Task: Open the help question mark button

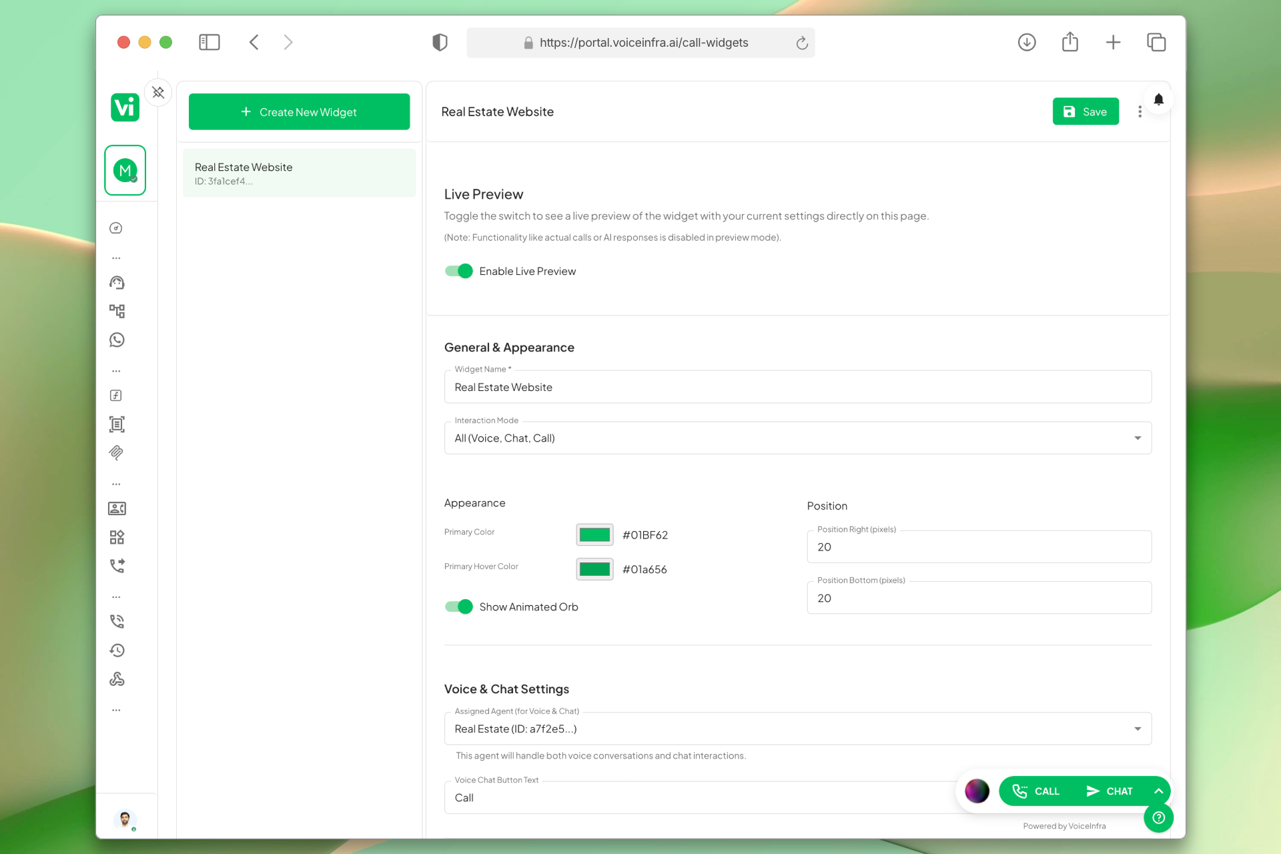Action: tap(1159, 817)
